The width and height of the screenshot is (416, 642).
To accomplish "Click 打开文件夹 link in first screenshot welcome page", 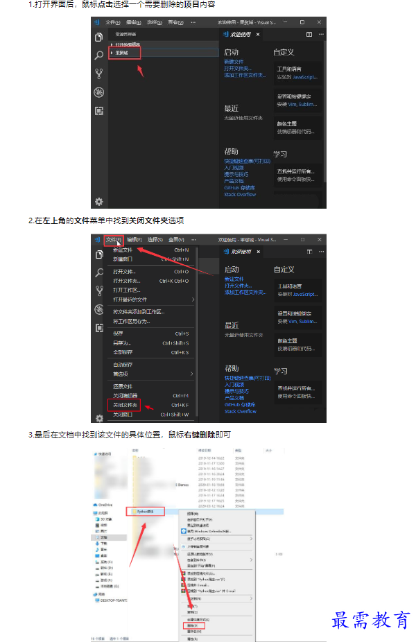I will click(x=238, y=69).
